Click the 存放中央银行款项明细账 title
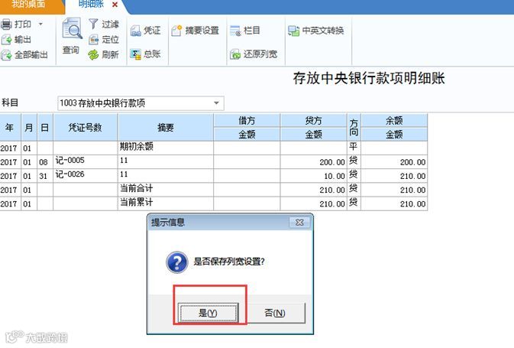Viewport: 514px width, 348px height. pyautogui.click(x=369, y=78)
